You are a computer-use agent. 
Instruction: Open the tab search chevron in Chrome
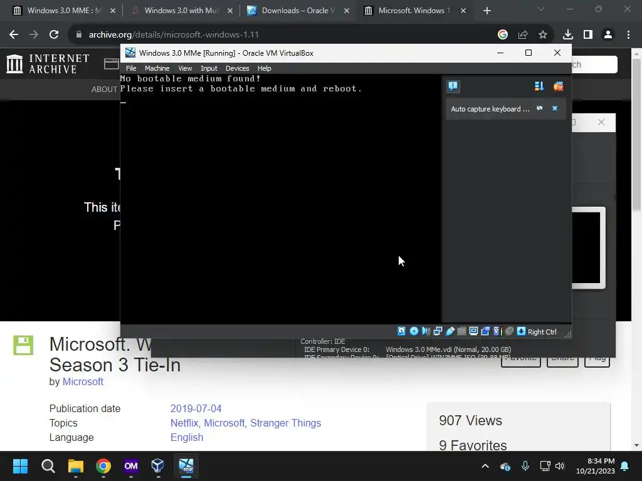coord(541,9)
